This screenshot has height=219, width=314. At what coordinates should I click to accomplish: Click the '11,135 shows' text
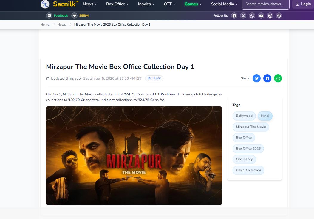pyautogui.click(x=164, y=94)
